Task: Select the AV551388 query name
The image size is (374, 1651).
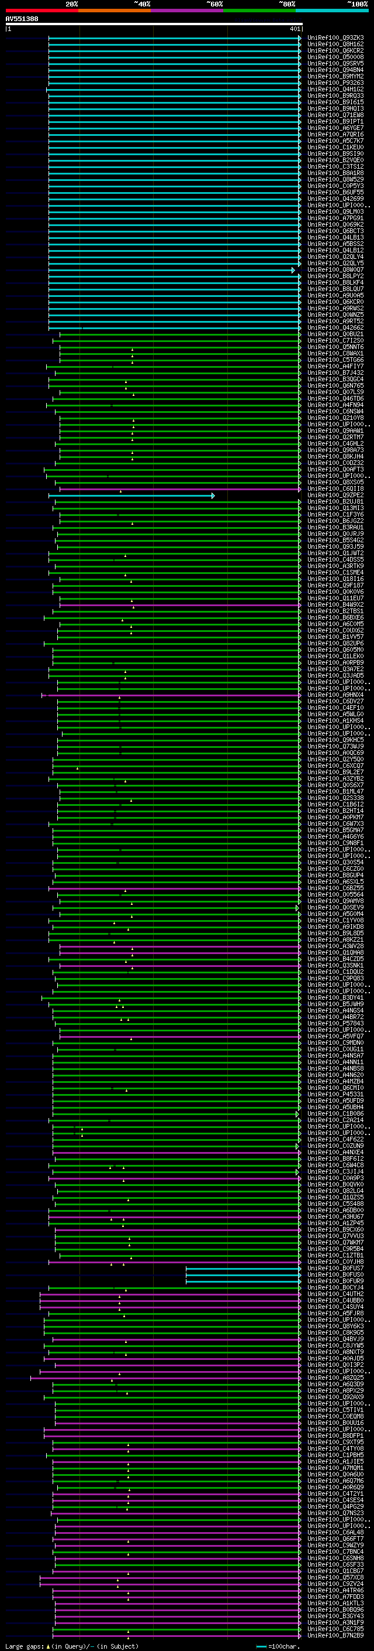Action: click(x=22, y=19)
